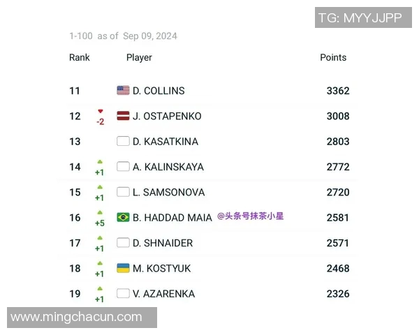The height and width of the screenshot is (335, 419).
Task: Click the TG: MYYJJPP label
Action: coord(360,18)
